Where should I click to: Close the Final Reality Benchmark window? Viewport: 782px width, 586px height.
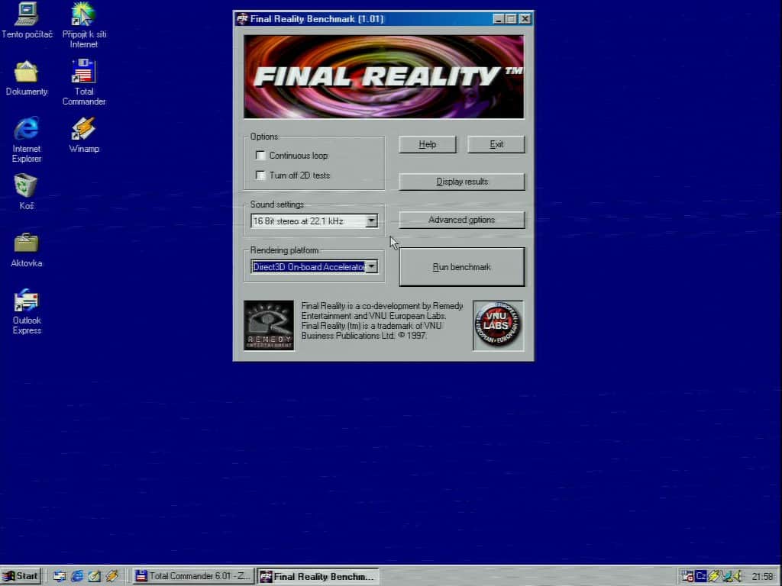point(525,19)
